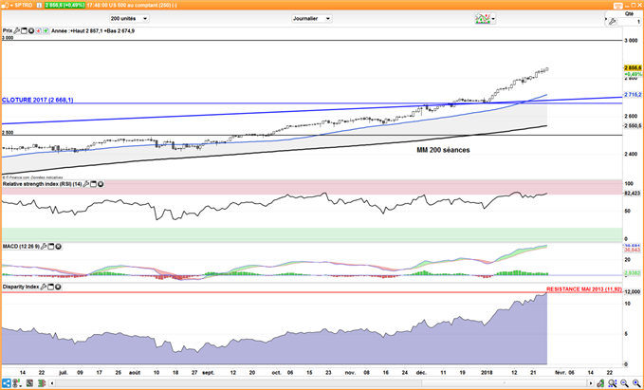Open the Journalier timeframe dropdown
Screen dimensions: 644x390
click(x=312, y=18)
